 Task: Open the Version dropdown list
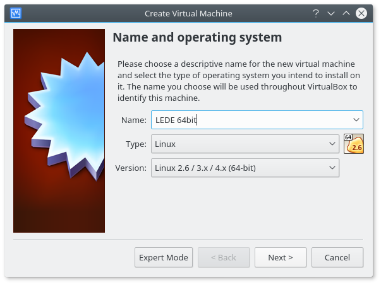245,168
